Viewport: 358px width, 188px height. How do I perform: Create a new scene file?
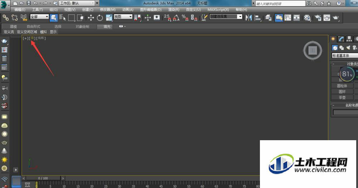pyautogui.click(x=15, y=3)
